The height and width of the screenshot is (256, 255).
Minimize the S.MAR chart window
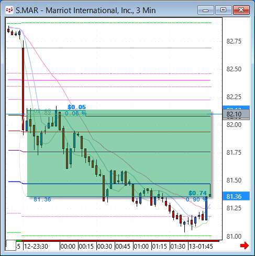point(206,10)
